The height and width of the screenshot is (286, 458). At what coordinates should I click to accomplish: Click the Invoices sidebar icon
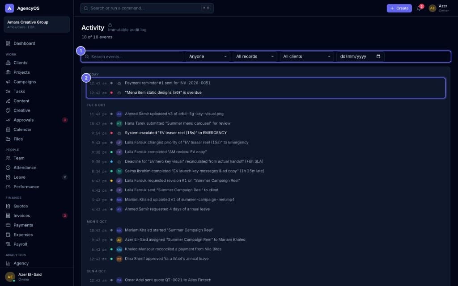pyautogui.click(x=8, y=216)
